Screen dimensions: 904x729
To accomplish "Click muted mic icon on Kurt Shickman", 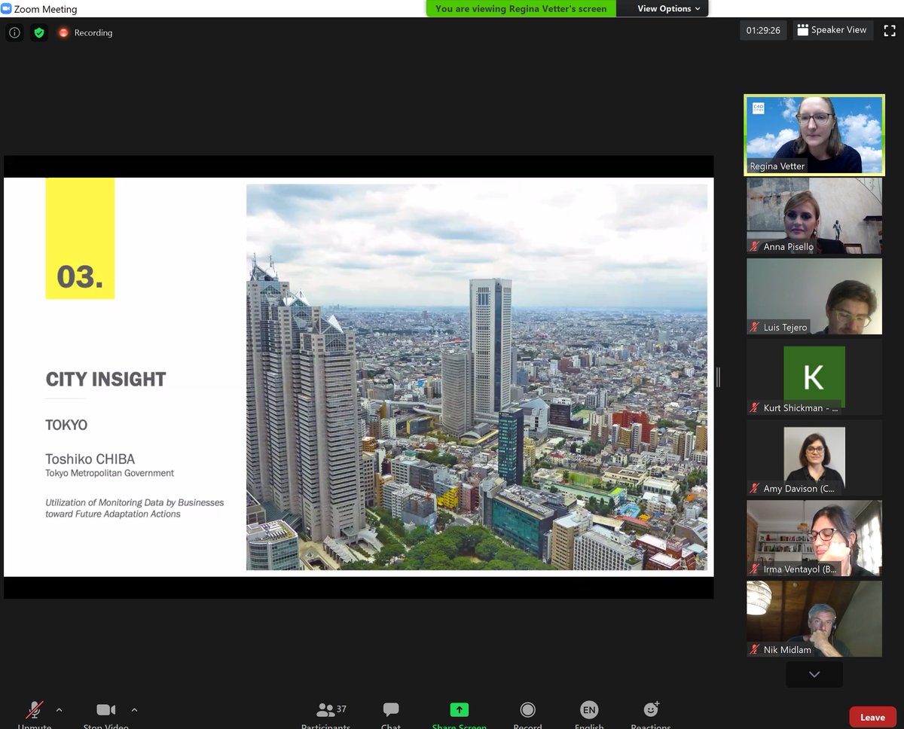I will tap(754, 407).
